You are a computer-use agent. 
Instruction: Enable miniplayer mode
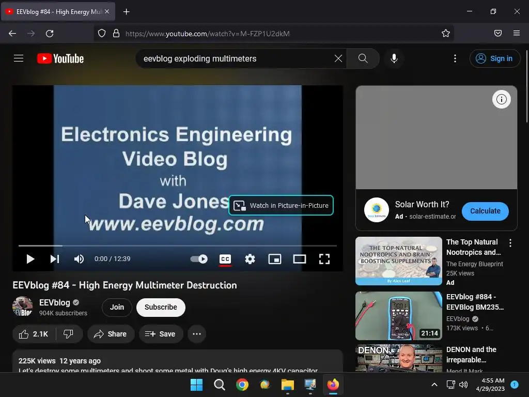pos(275,259)
